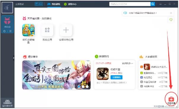Click the speaker announcement icon
The image size is (179, 109).
tap(125, 13)
